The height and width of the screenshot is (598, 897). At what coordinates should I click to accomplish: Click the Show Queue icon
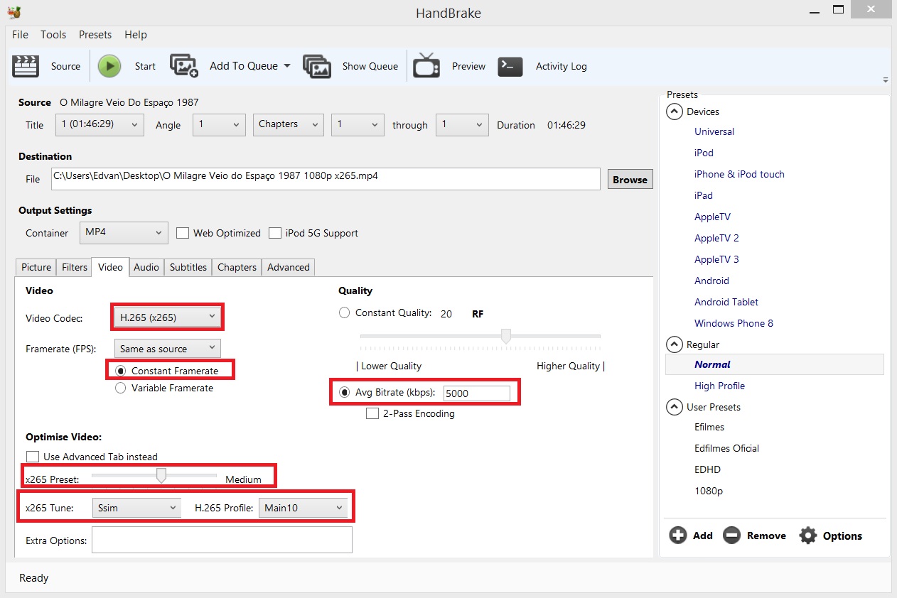point(317,66)
